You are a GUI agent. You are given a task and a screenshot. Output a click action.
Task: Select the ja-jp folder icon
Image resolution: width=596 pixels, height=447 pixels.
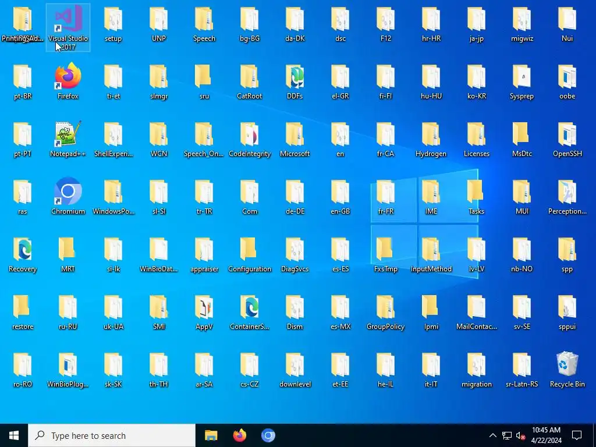(x=477, y=23)
